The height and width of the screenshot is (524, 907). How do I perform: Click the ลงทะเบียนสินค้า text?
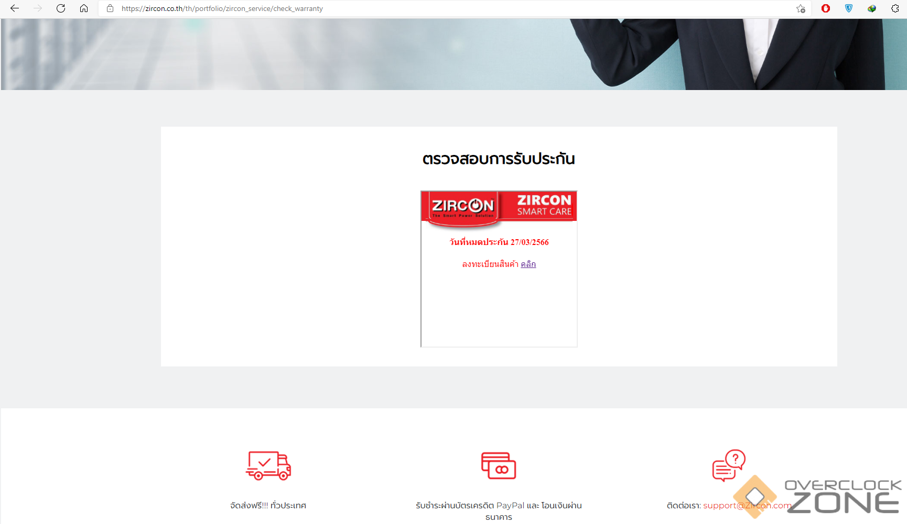(x=490, y=264)
